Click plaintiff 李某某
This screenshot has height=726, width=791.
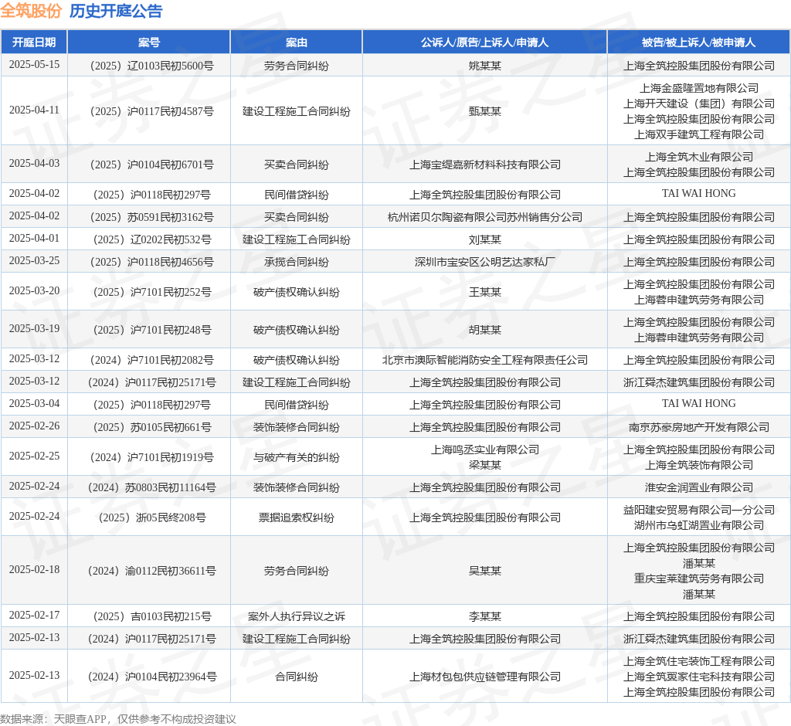click(x=485, y=616)
